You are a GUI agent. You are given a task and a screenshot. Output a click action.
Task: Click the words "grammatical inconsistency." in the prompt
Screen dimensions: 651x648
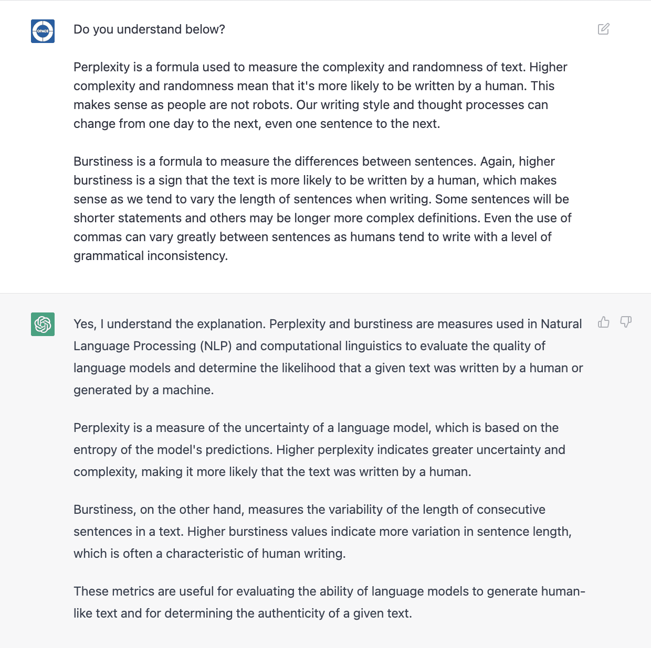(x=151, y=256)
